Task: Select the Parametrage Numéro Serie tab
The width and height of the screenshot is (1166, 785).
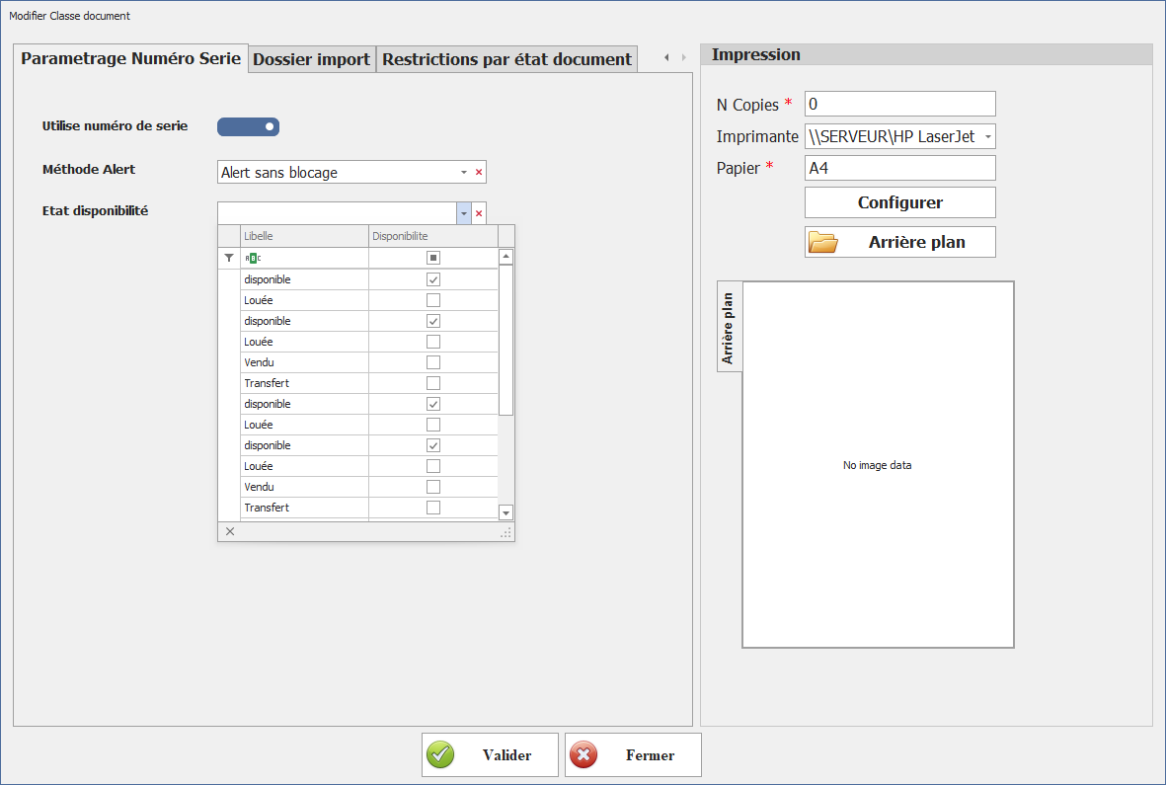Action: 131,58
